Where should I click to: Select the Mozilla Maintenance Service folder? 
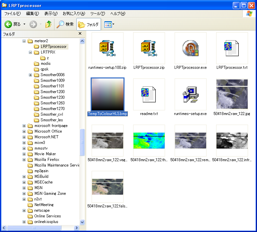[x=57, y=165]
